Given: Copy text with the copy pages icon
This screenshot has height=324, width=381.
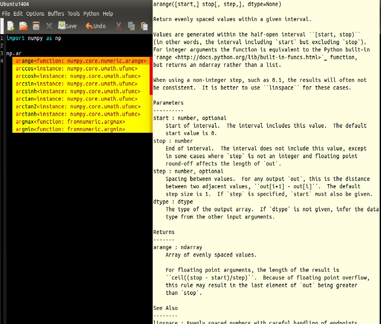Looking at the screenshot, I should (x=131, y=26).
